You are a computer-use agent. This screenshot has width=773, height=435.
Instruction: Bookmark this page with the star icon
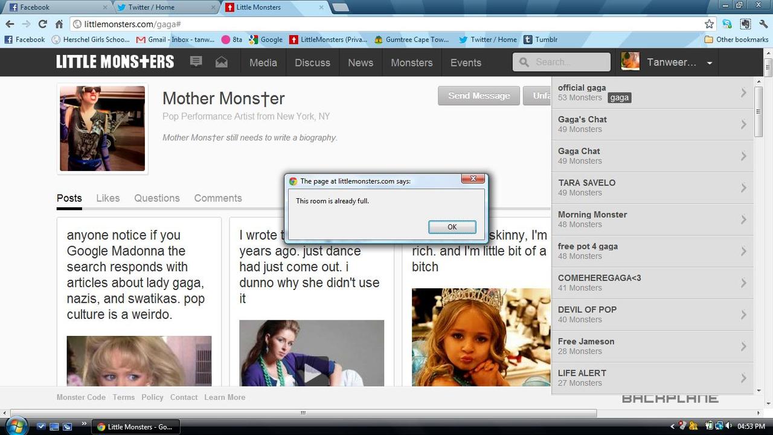[x=709, y=24]
